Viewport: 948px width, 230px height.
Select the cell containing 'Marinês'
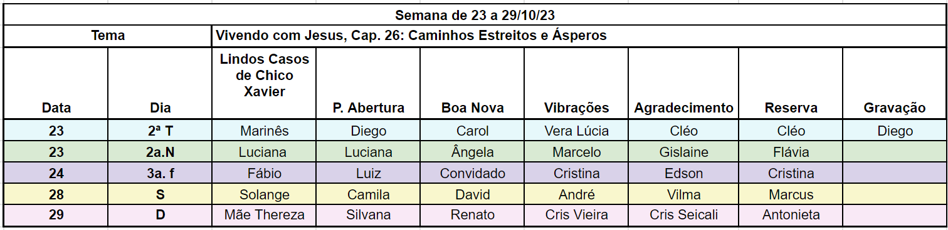(265, 131)
